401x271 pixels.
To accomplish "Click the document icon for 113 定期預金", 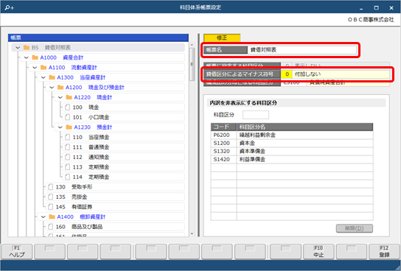I will point(68,167).
